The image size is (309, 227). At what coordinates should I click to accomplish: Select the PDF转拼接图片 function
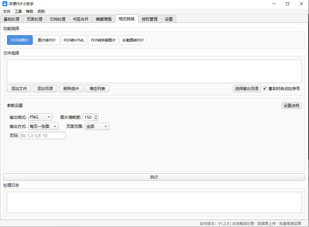tap(103, 40)
